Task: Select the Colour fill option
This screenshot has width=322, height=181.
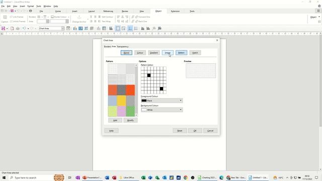Action: (140, 53)
